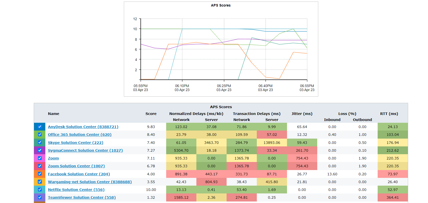Click the Score column header
The height and width of the screenshot is (203, 428).
click(151, 114)
